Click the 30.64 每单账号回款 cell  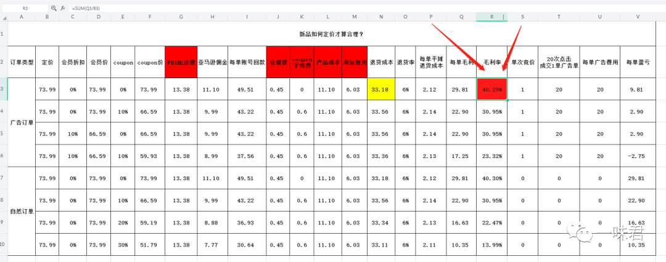click(247, 245)
